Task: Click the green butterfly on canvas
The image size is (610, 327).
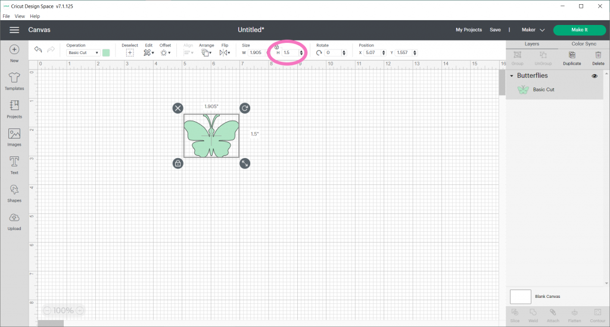Action: click(211, 136)
